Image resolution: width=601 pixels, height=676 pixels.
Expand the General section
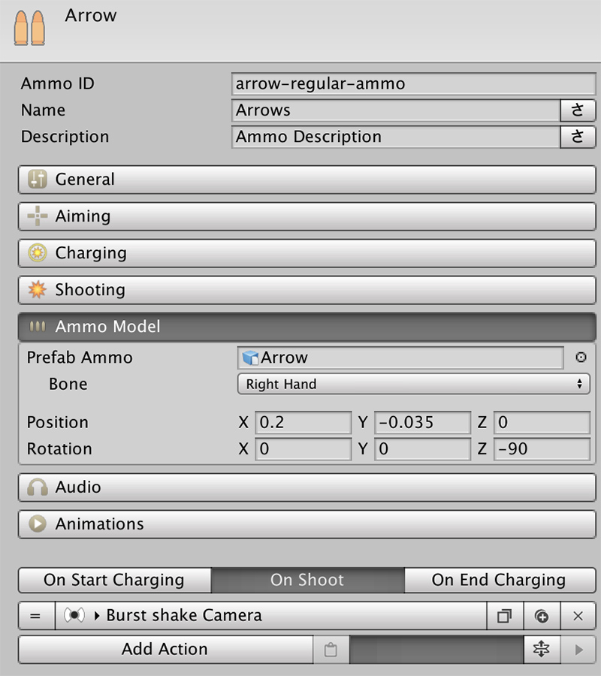tap(307, 180)
